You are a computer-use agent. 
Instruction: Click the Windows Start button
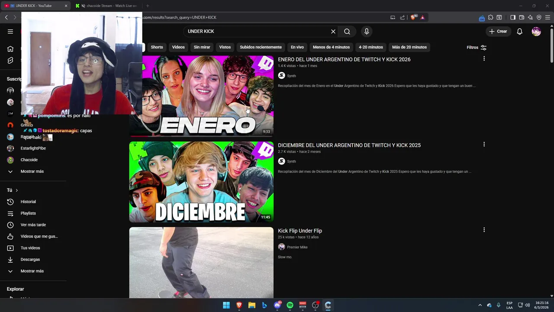tap(226, 305)
